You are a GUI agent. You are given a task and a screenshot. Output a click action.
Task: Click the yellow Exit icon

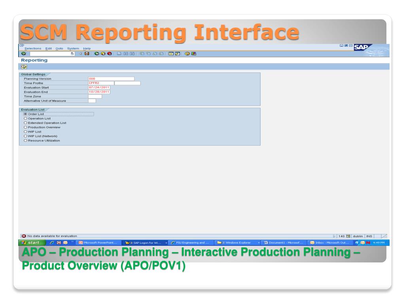pos(103,53)
